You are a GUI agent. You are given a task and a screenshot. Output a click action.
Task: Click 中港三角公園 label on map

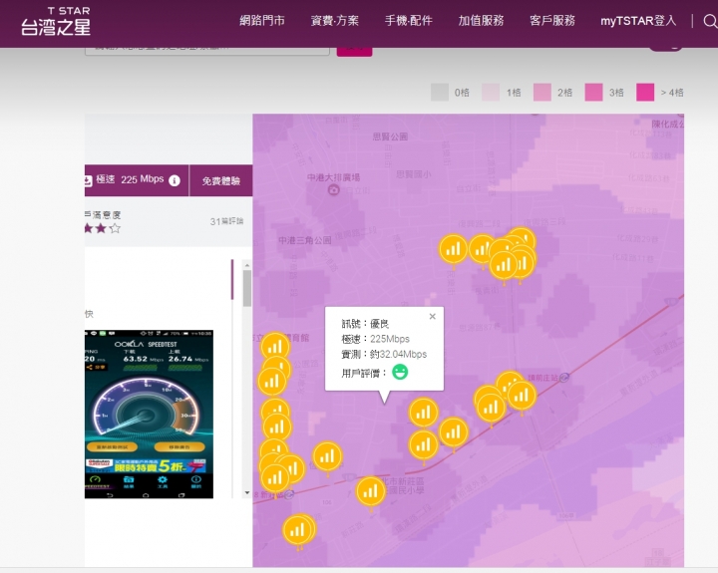[x=305, y=240]
